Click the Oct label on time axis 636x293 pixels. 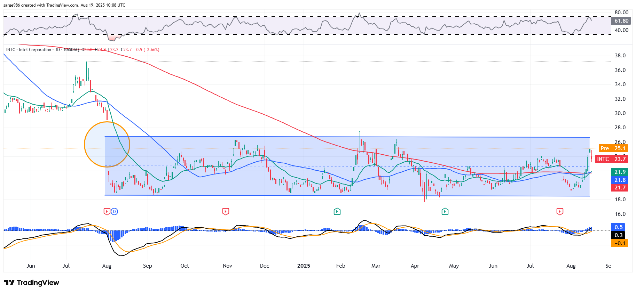[x=184, y=266]
